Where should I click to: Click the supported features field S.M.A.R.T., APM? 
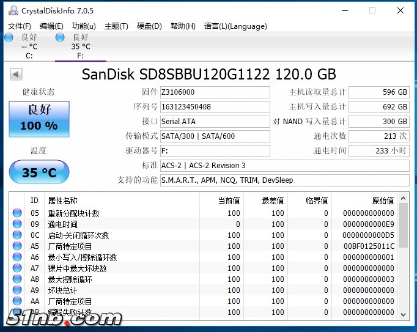[285, 180]
